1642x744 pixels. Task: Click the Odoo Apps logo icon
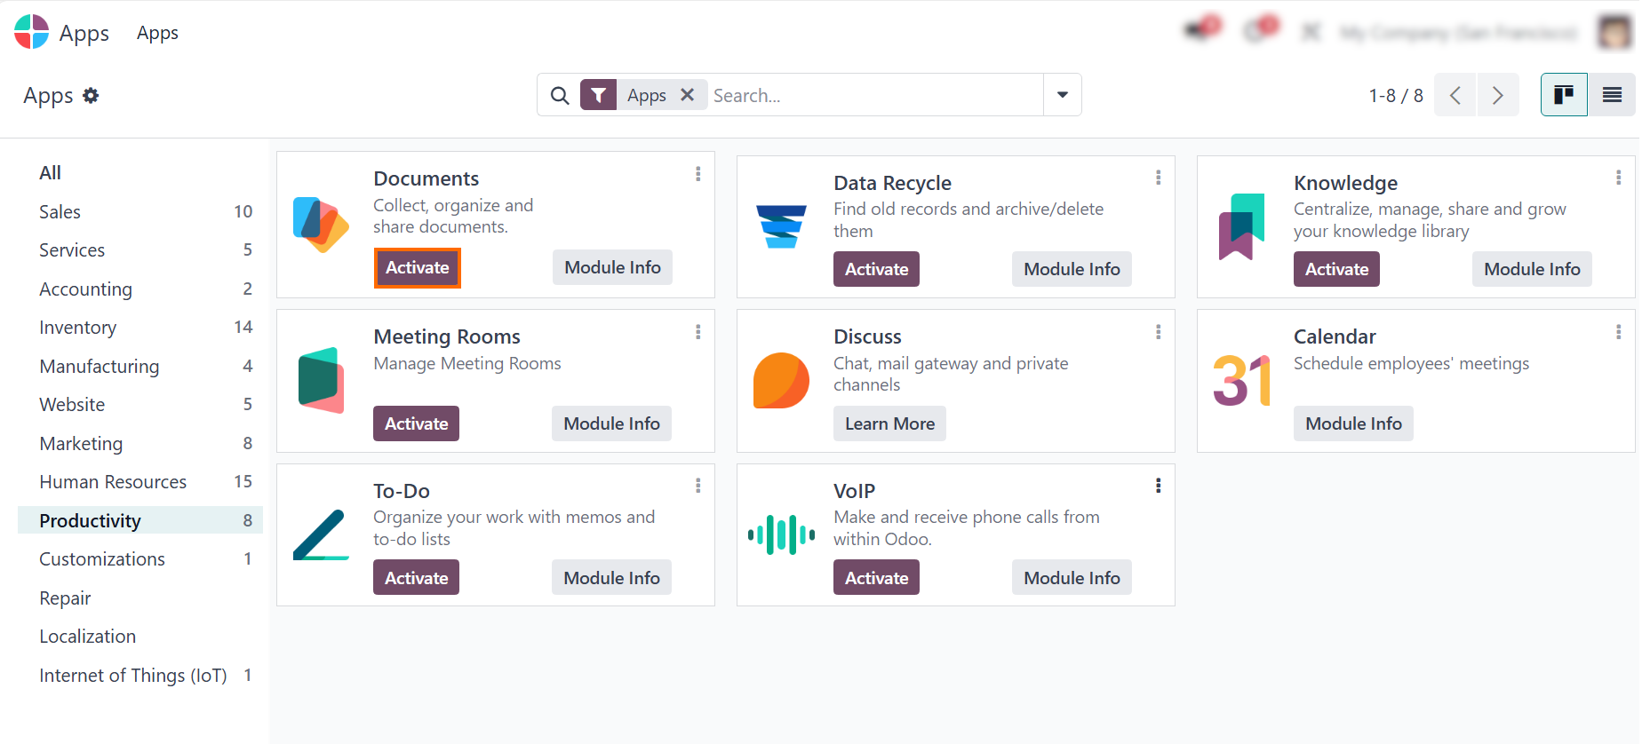click(32, 32)
